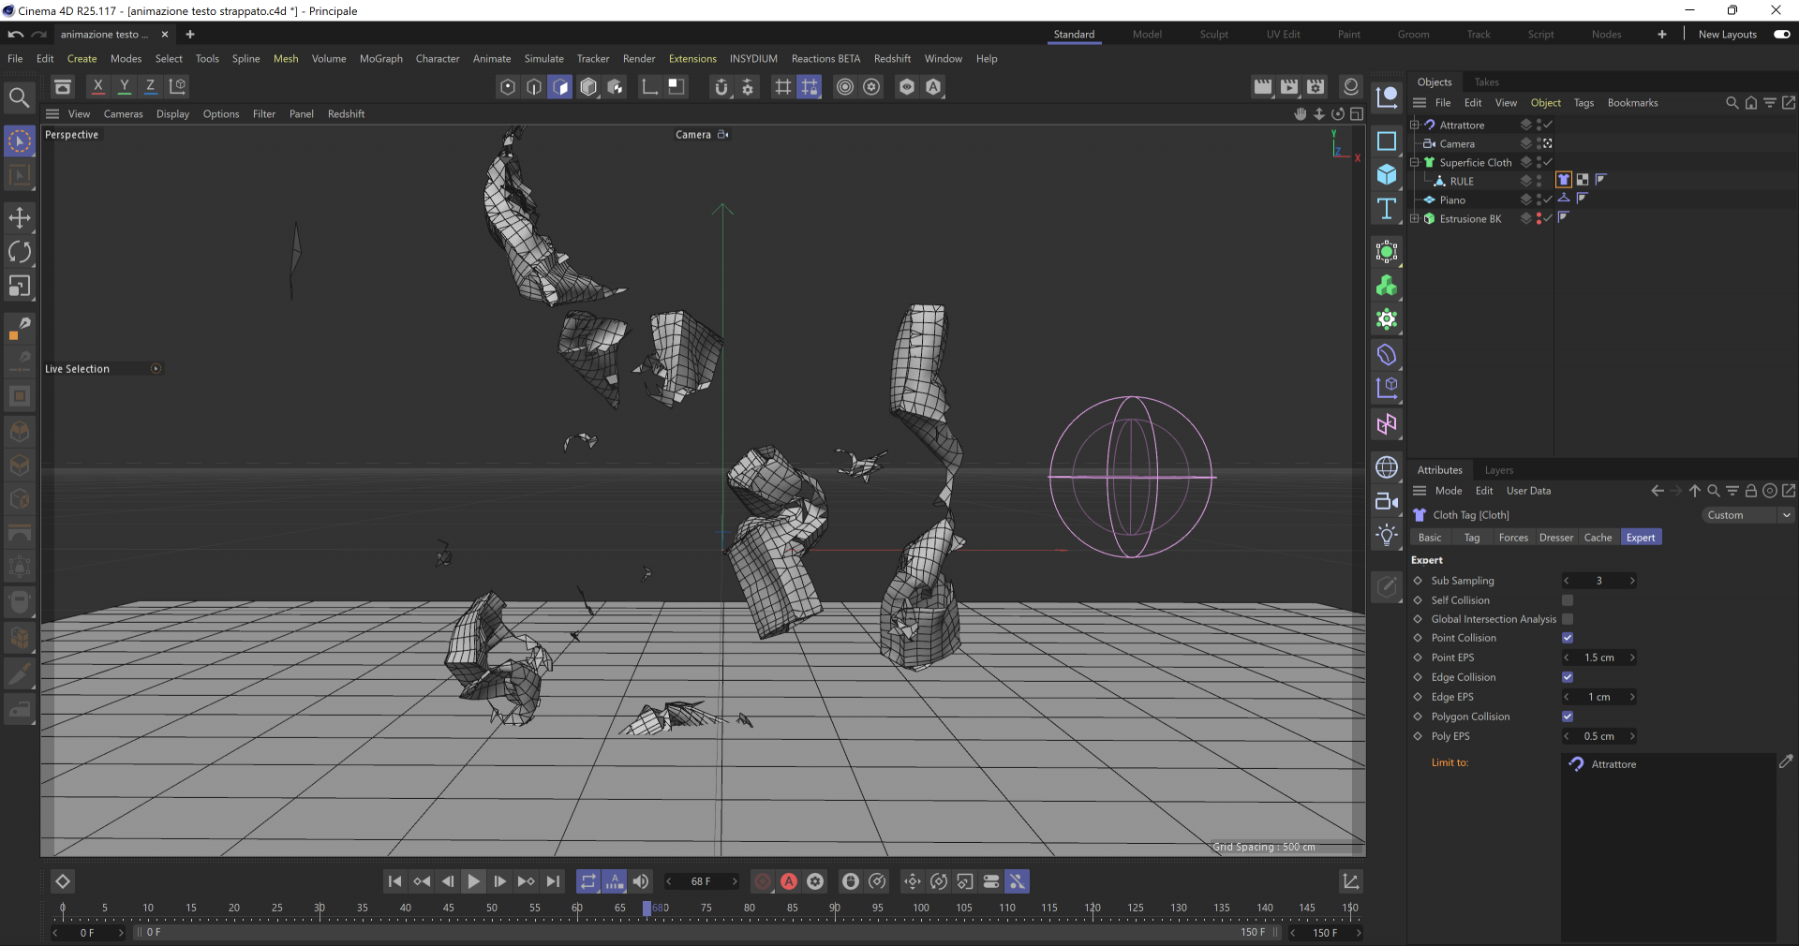Image resolution: width=1799 pixels, height=946 pixels.
Task: Open the MoGraph menu
Action: point(381,58)
